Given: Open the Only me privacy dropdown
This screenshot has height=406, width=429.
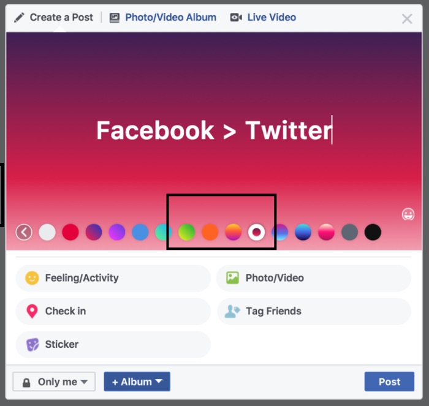Looking at the screenshot, I should [x=54, y=382].
